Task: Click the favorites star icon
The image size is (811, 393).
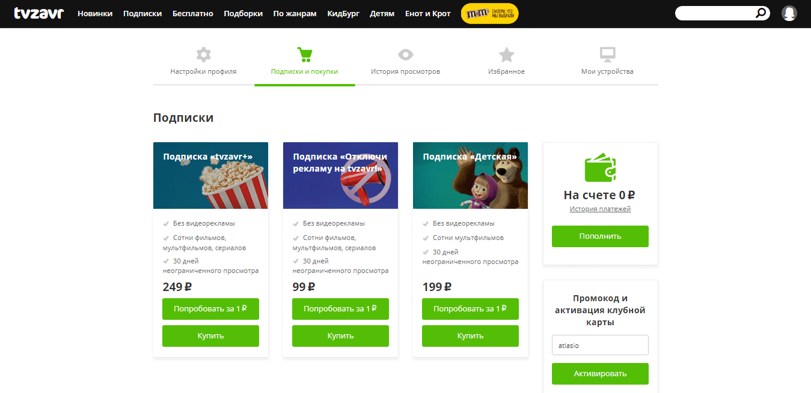Action: (506, 55)
